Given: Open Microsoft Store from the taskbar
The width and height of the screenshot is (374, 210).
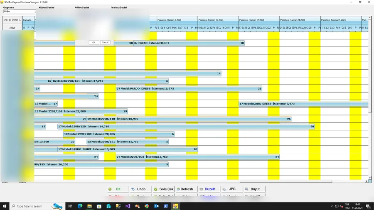Looking at the screenshot, I should pyautogui.click(x=99, y=206).
